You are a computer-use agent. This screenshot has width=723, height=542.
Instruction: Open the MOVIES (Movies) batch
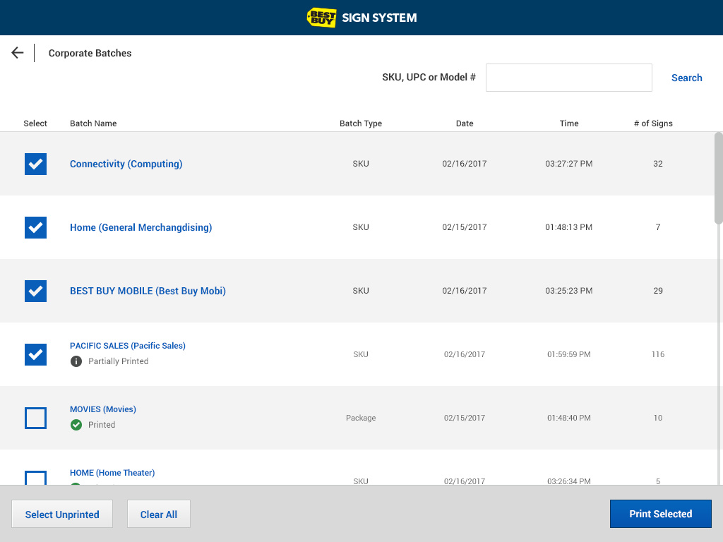click(x=103, y=409)
